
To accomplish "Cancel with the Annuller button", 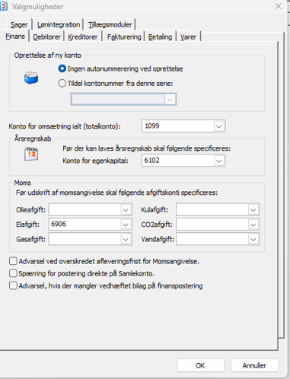I will [x=254, y=365].
